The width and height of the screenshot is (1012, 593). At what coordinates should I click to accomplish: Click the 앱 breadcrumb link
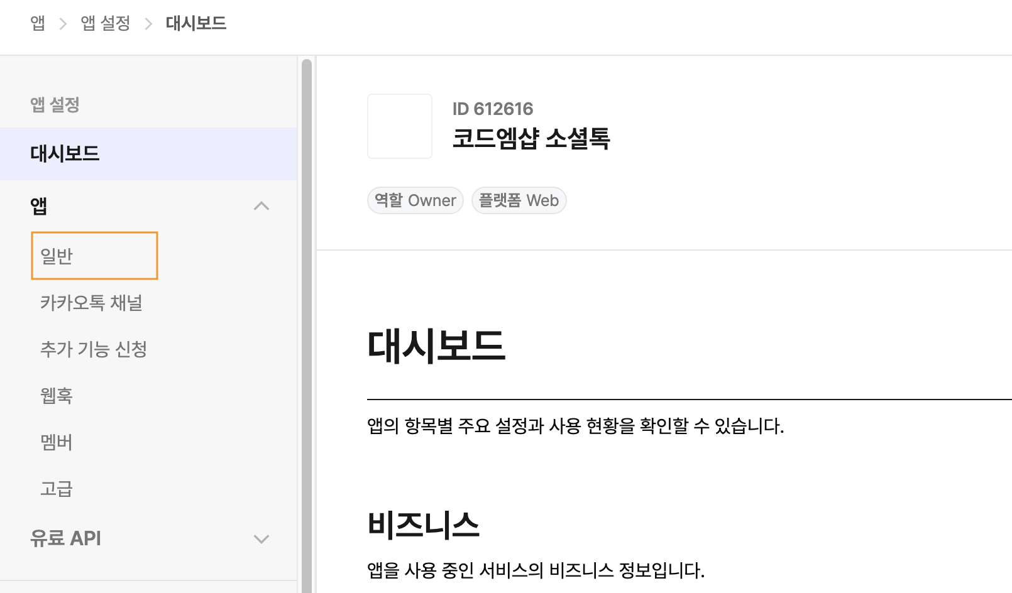click(38, 23)
